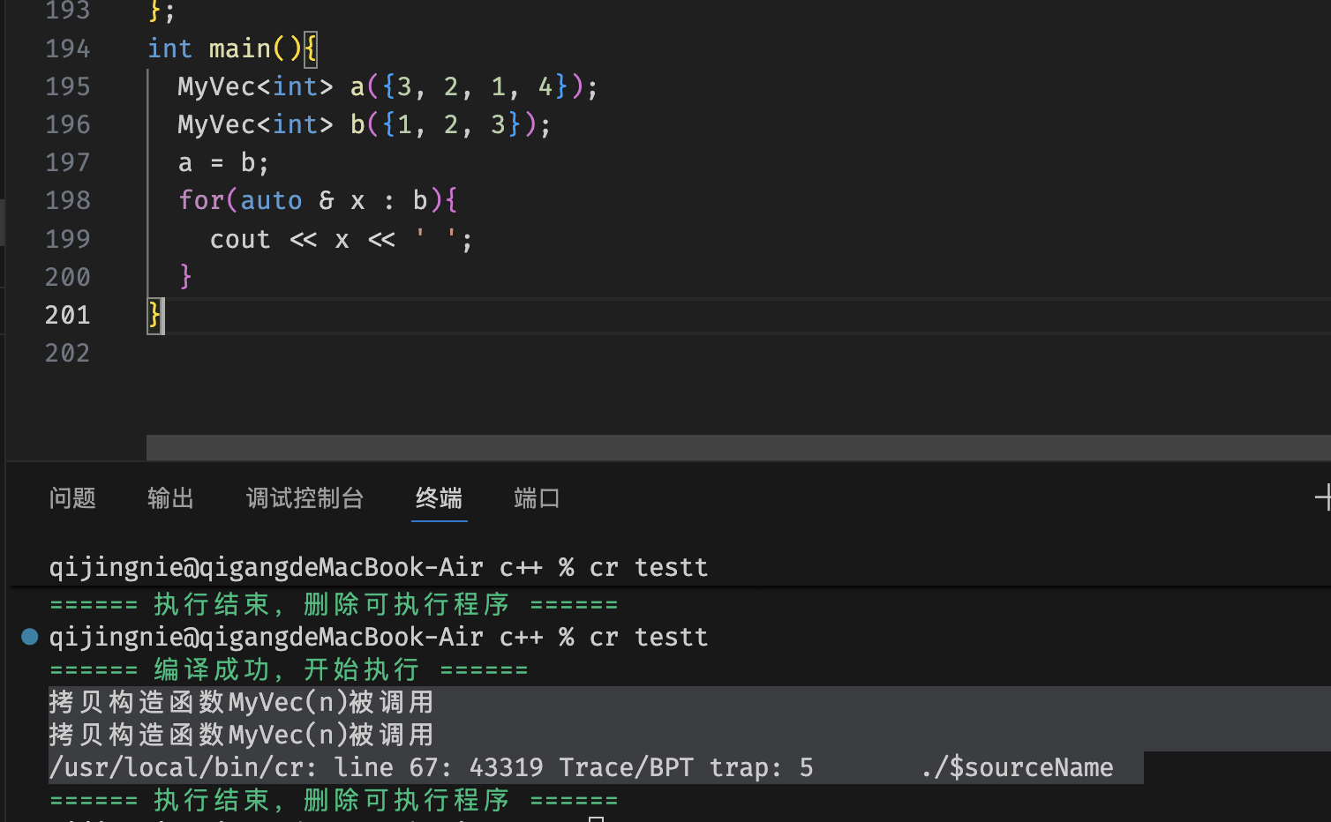Viewport: 1331px width, 822px height.
Task: Switch to the 问题 panel tab
Action: coord(72,498)
